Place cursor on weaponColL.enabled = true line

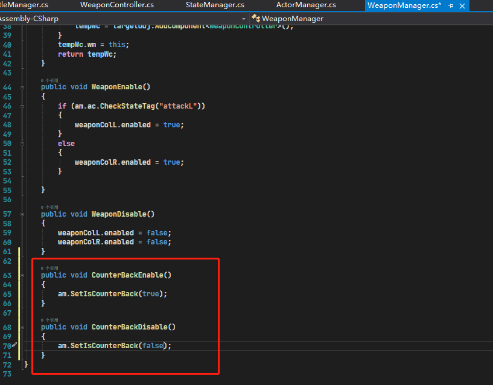pos(129,125)
